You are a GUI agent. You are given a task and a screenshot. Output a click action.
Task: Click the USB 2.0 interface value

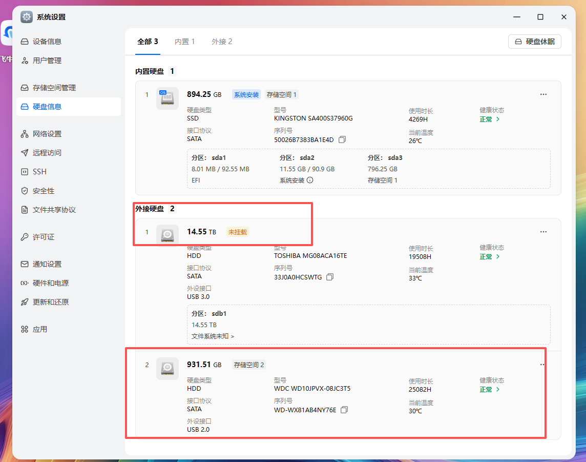coord(198,430)
